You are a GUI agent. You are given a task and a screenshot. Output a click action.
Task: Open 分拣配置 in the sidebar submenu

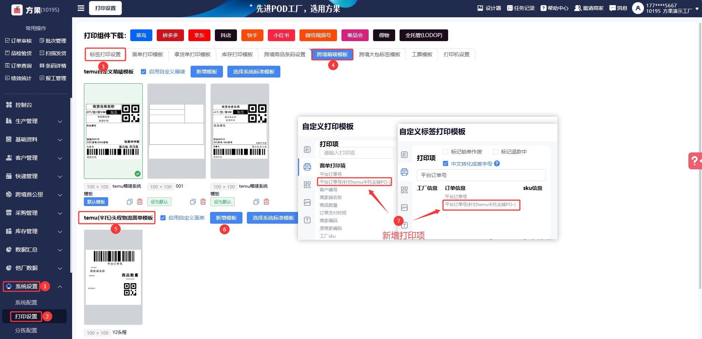(x=26, y=331)
